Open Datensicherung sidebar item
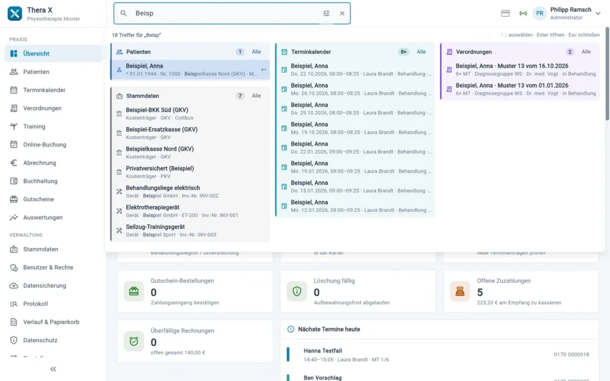Screen dimensions: 610x381 (x=53, y=286)
